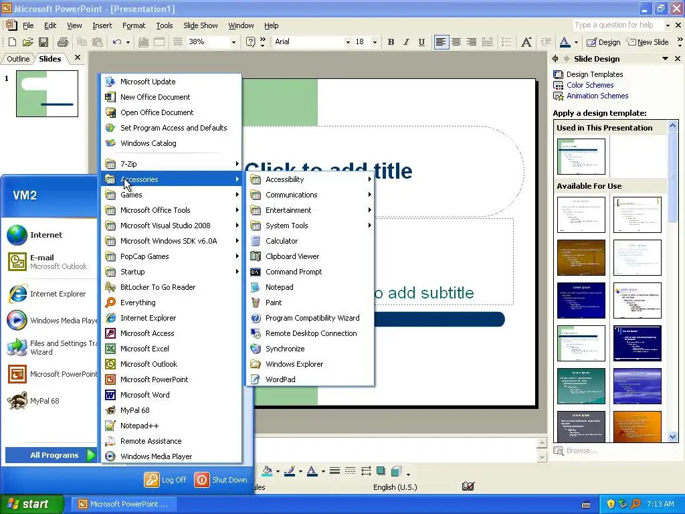Click the Show/Hide Grid toolbar icon
Screen dimensions: 685x514
(x=178, y=42)
